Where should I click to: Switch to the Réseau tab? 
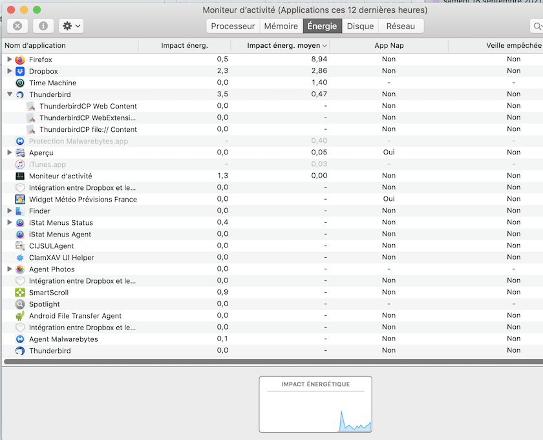click(x=401, y=26)
